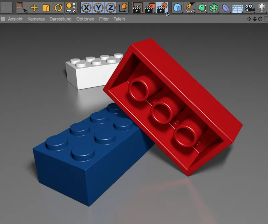Screen dimensions: 268x224
Task: Toggle the Y axis lock
Action: 98,8
